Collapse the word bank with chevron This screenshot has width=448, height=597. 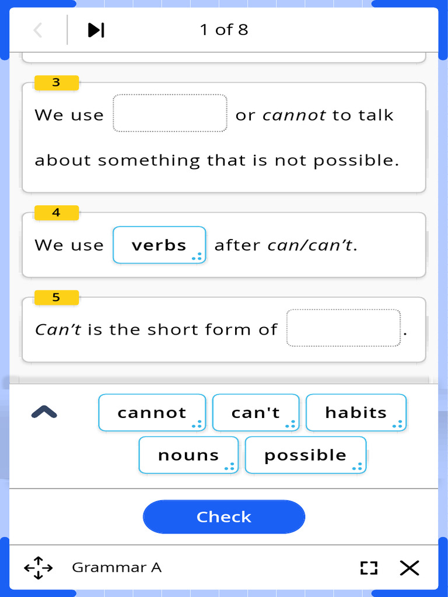click(44, 412)
